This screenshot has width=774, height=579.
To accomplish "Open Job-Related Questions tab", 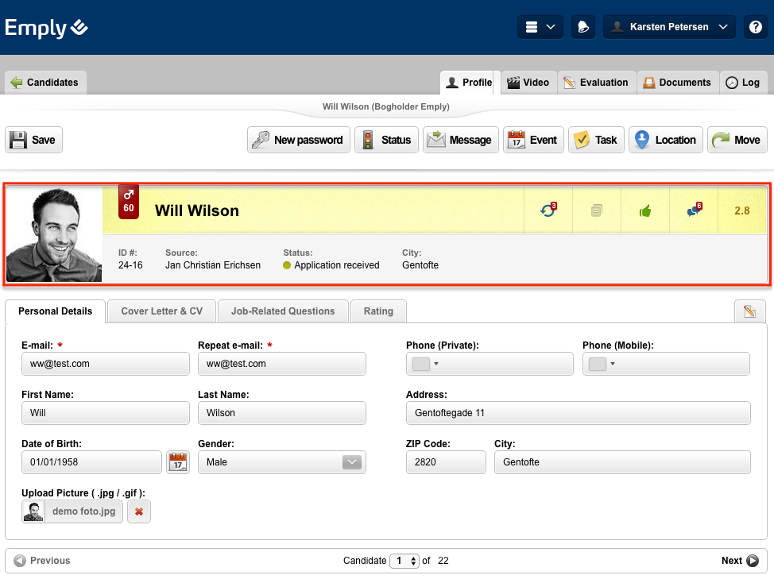I will pyautogui.click(x=283, y=311).
